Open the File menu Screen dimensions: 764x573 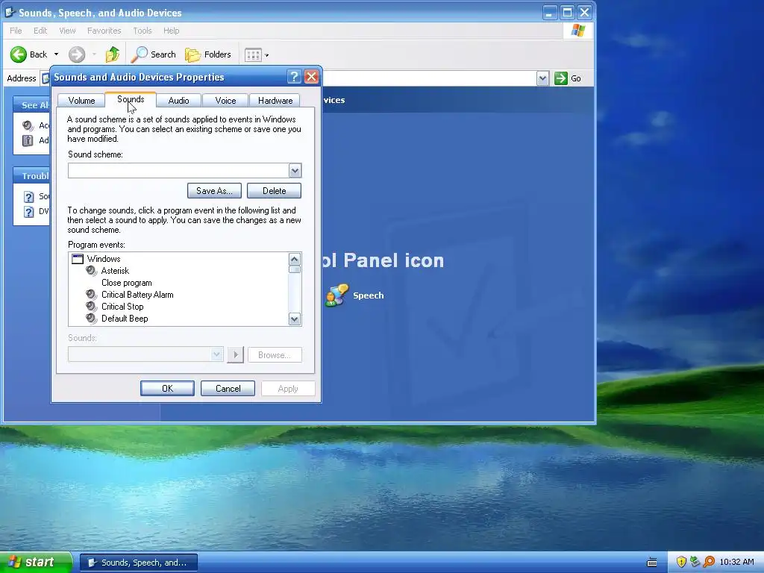pos(16,31)
